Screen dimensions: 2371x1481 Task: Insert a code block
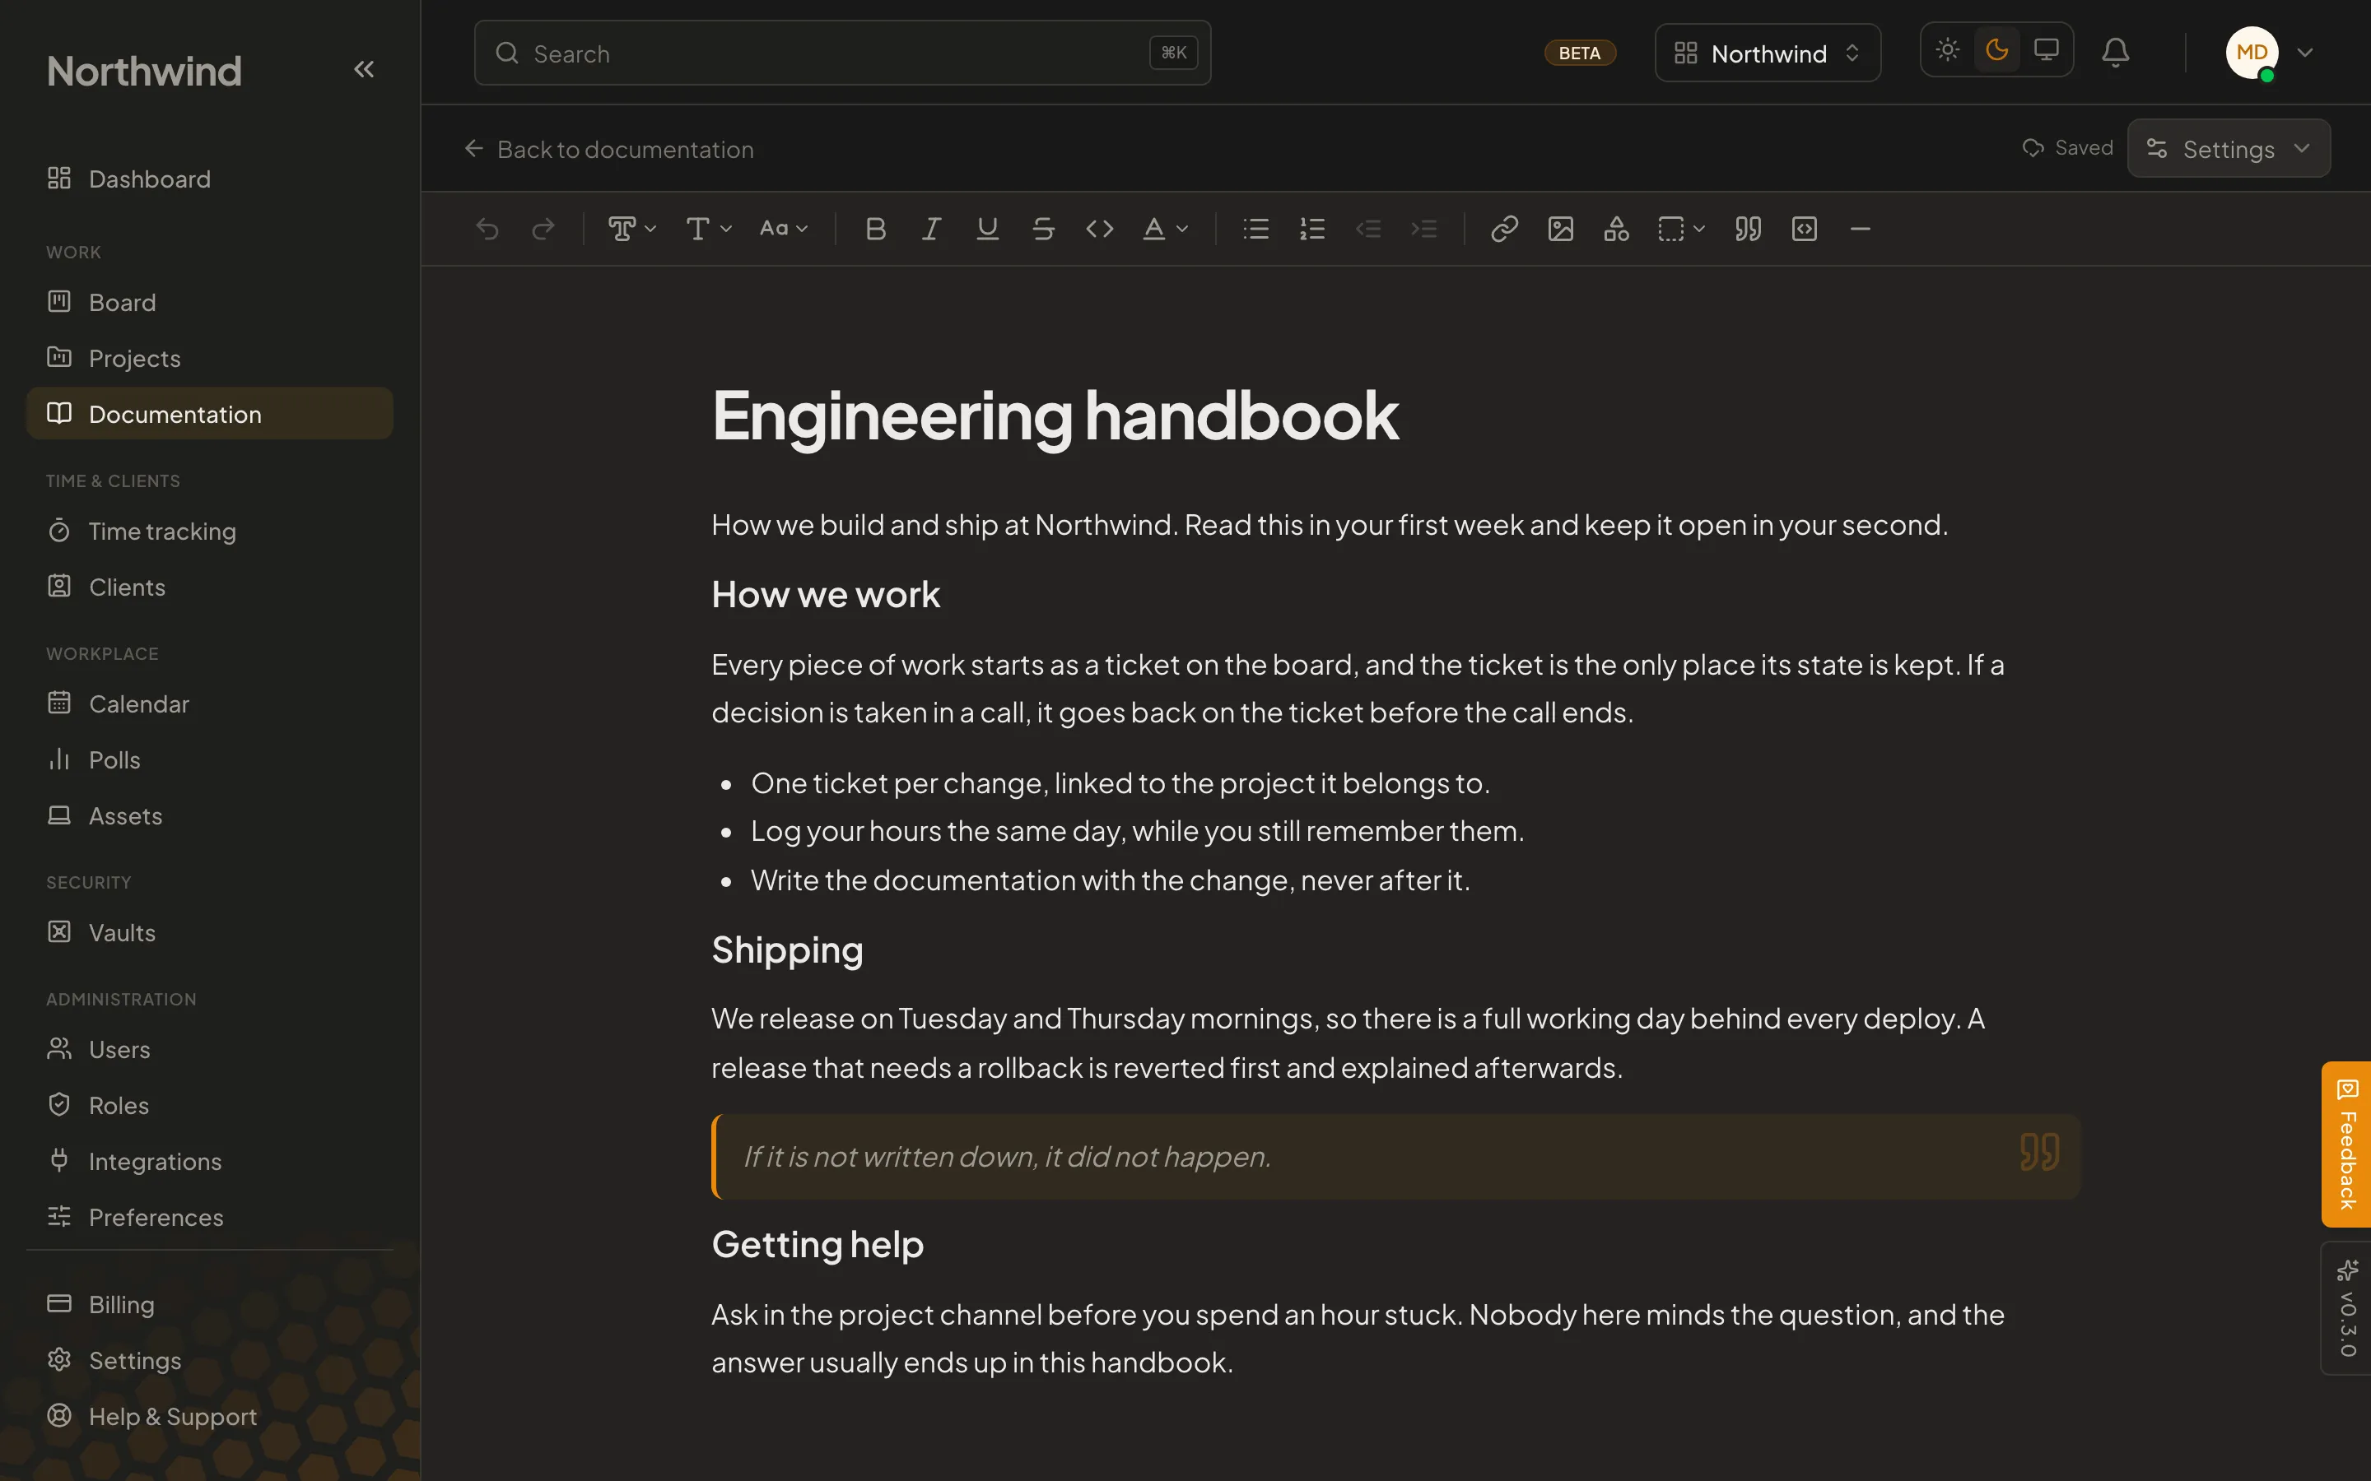pyautogui.click(x=1805, y=230)
